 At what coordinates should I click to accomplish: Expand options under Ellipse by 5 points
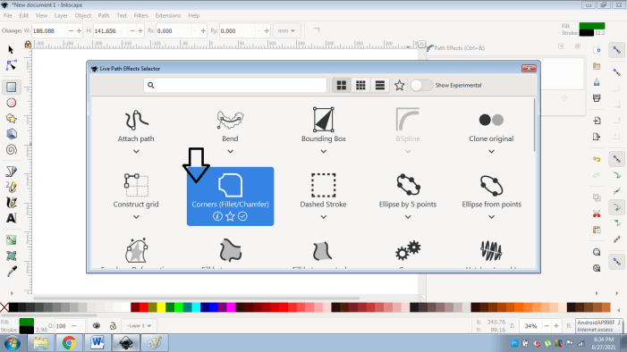coord(408,217)
